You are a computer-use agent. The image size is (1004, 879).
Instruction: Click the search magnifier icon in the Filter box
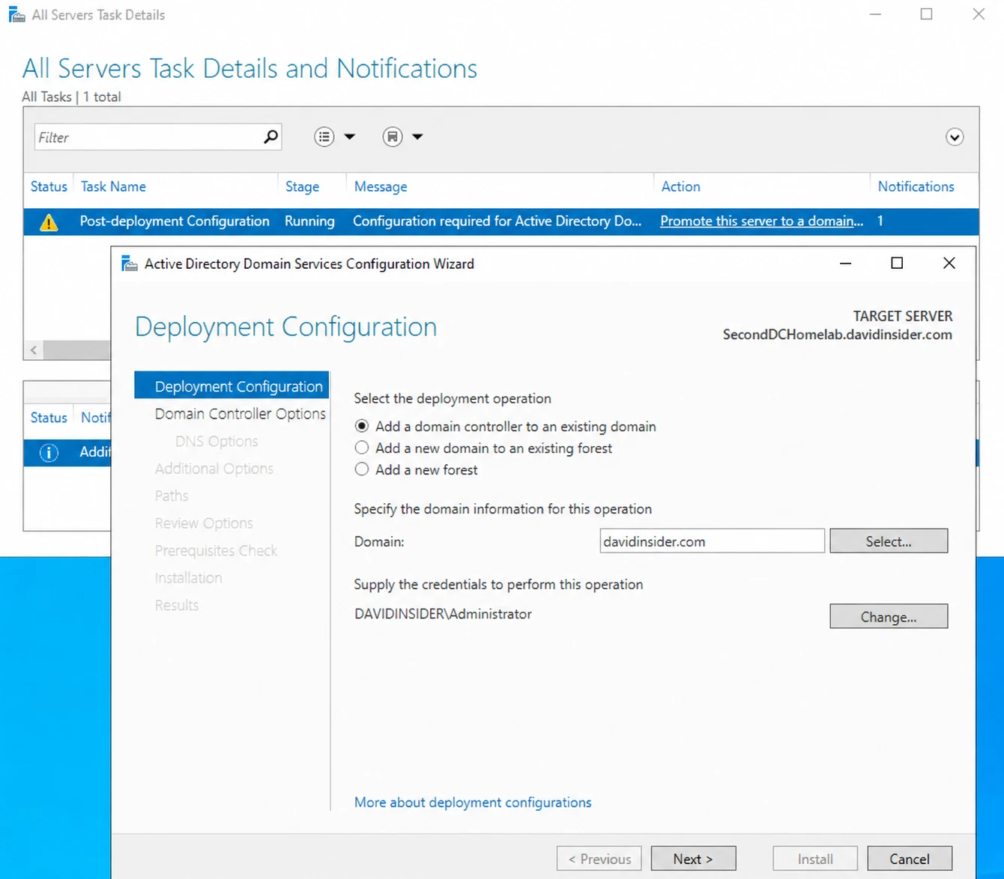pyautogui.click(x=270, y=136)
